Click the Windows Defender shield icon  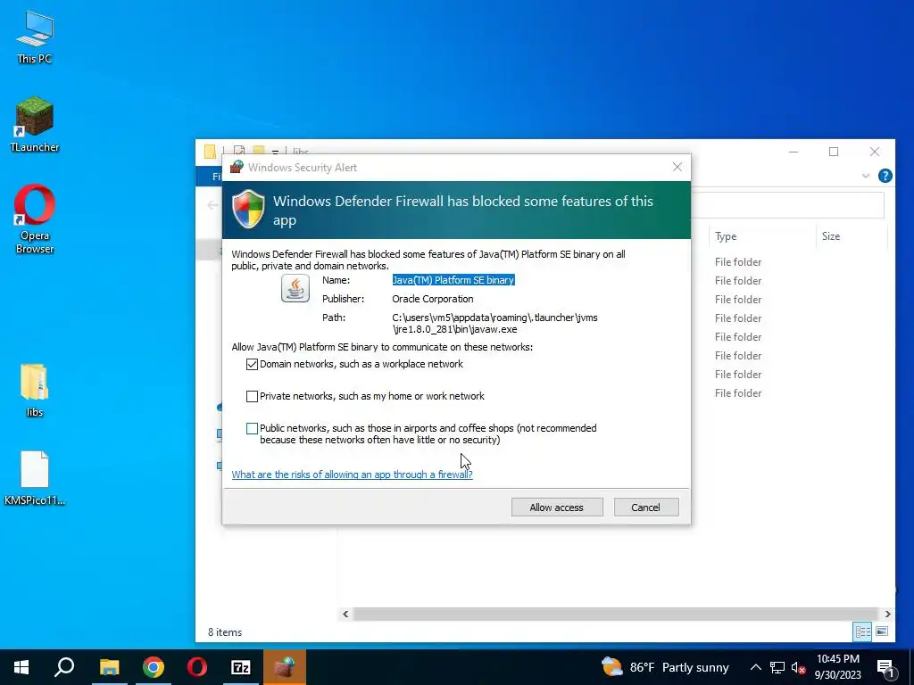(248, 209)
